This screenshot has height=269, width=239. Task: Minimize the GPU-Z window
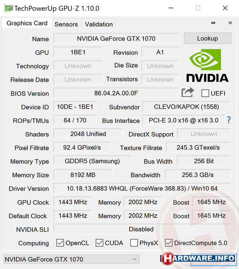[171, 8]
